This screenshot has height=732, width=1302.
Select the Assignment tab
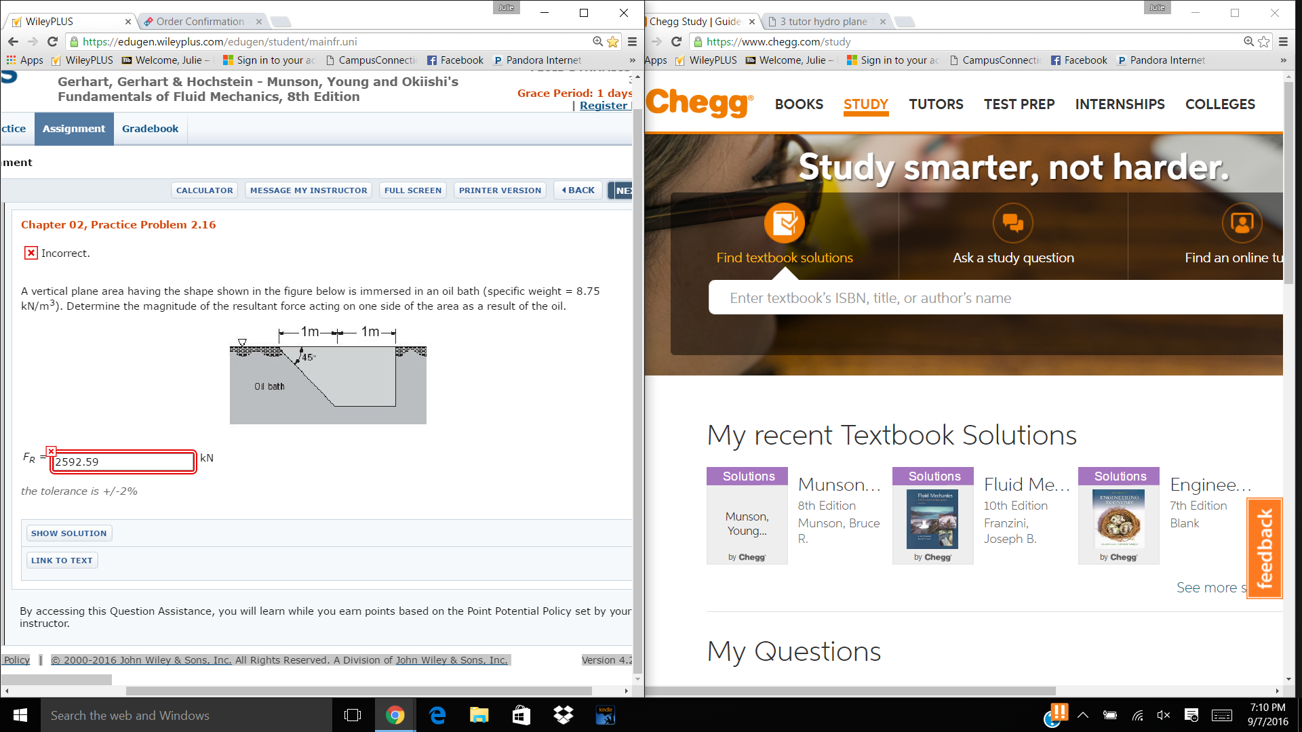[74, 129]
